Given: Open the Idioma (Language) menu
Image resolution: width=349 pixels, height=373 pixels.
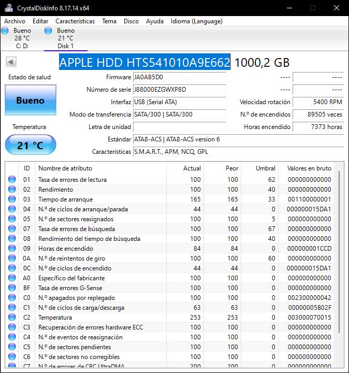Looking at the screenshot, I should pyautogui.click(x=197, y=21).
